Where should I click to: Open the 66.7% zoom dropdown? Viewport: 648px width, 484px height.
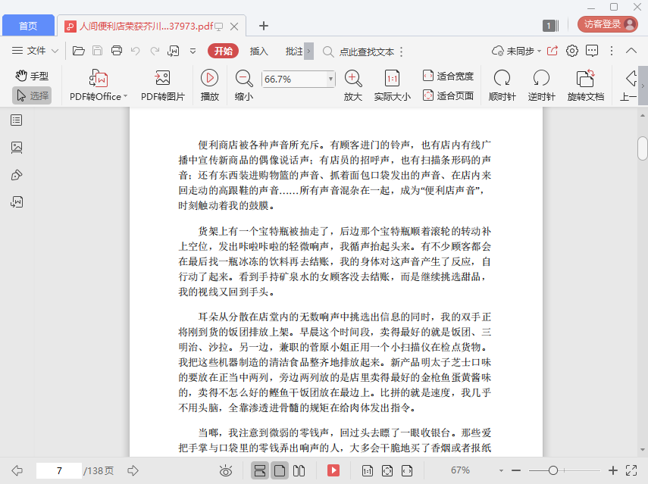(330, 79)
